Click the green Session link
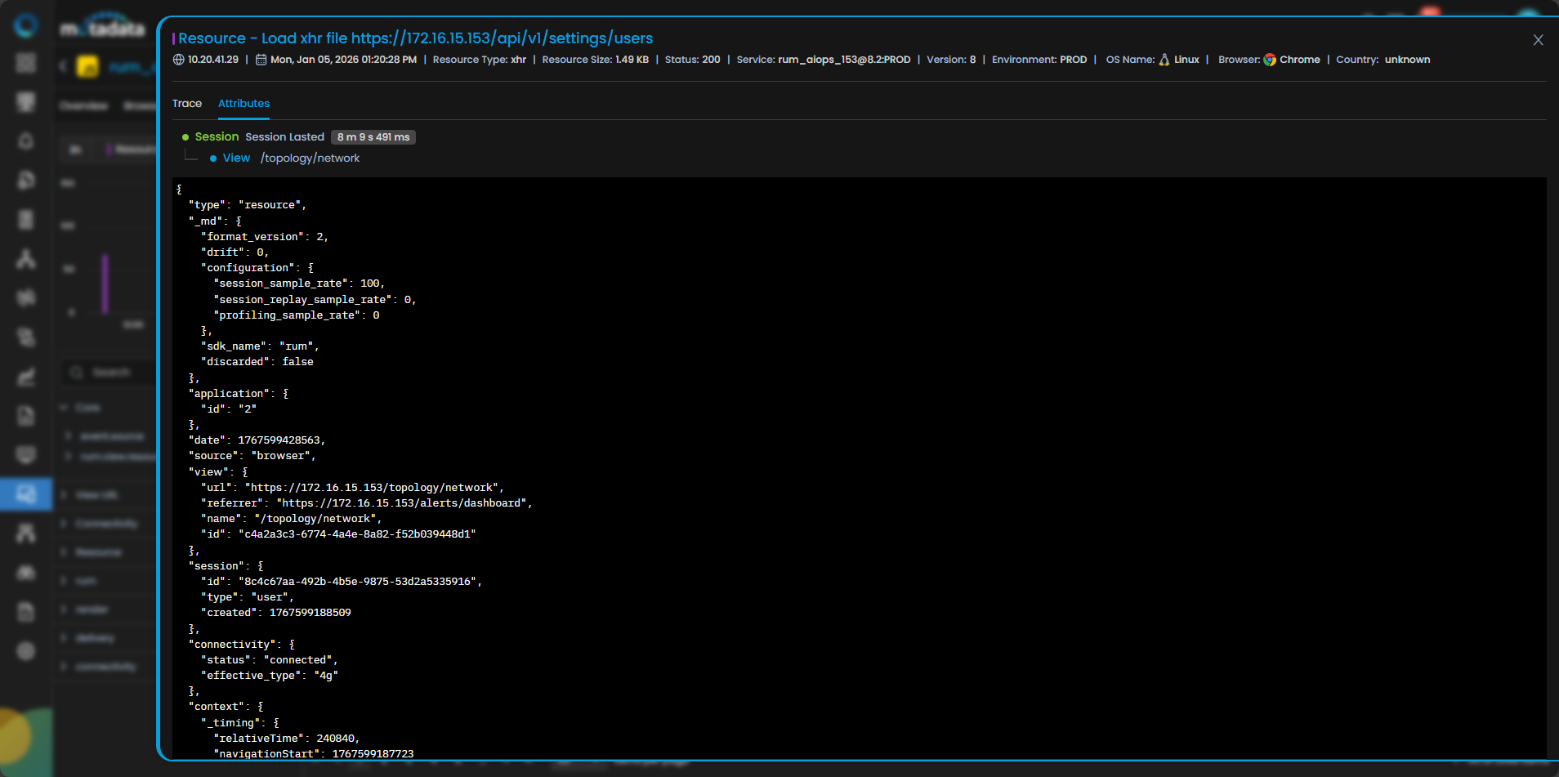 [x=217, y=137]
